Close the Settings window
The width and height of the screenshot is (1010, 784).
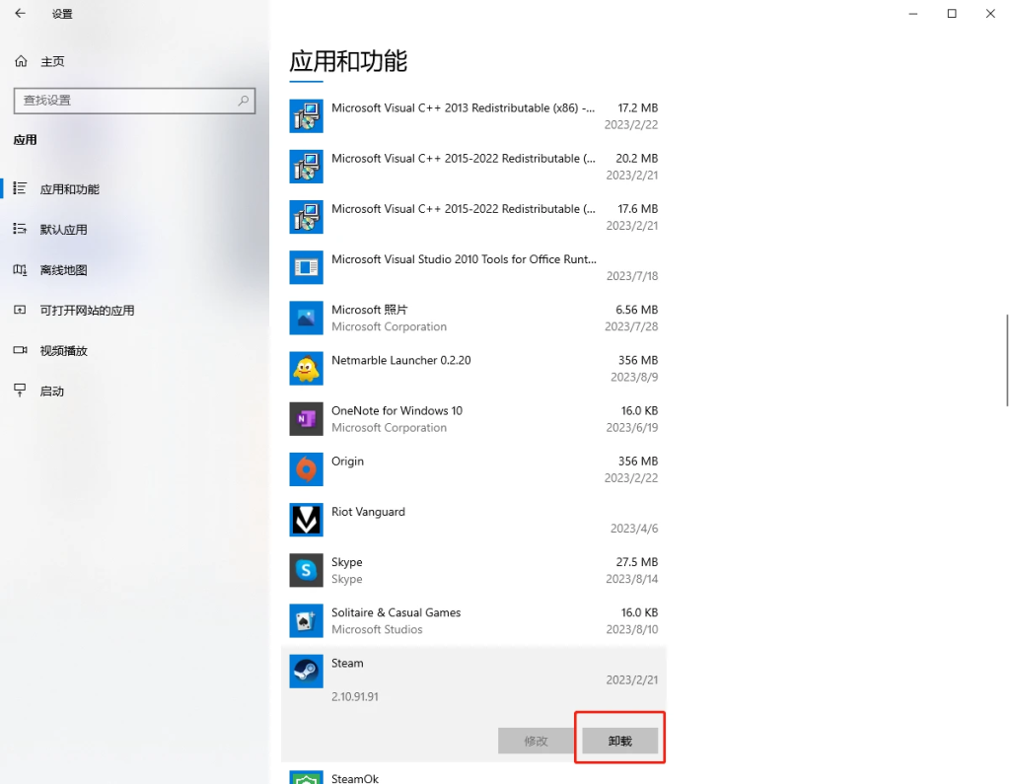click(x=990, y=14)
